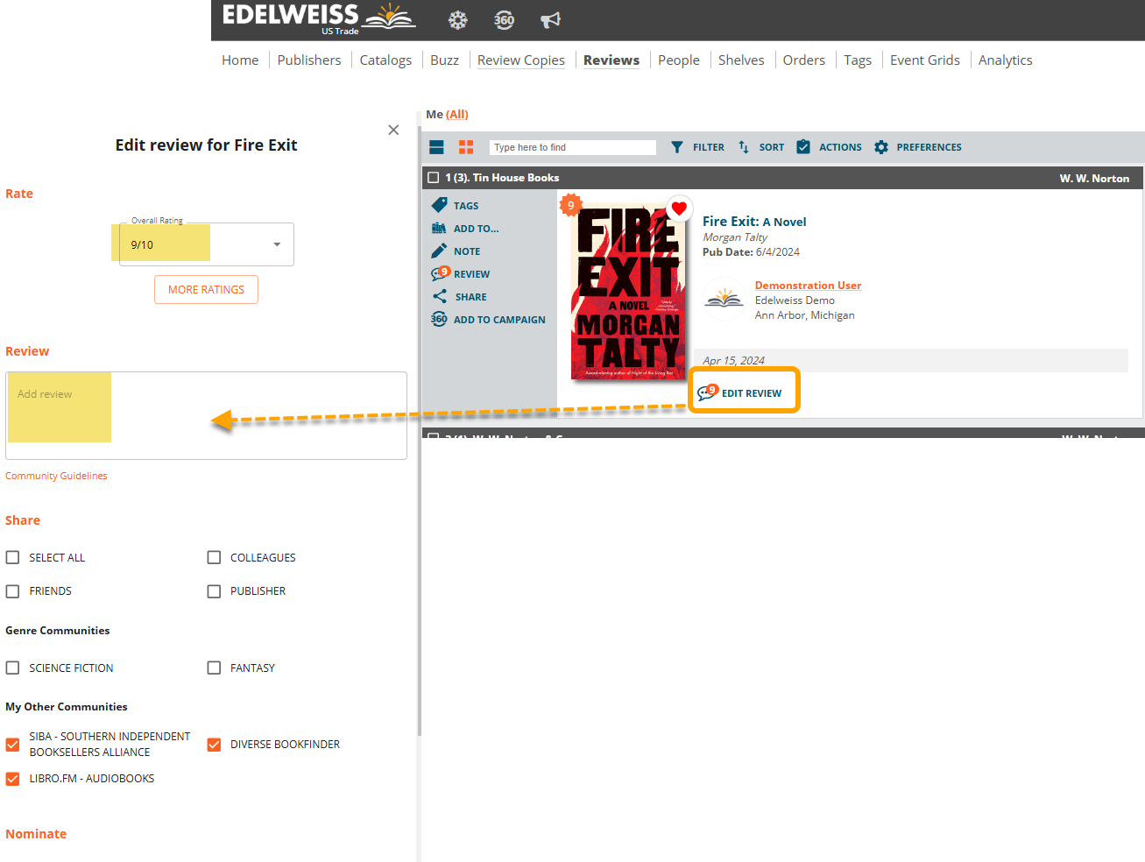Screen dimensions: 1145x862
Task: Click the Edelweiss logo in header
Action: coord(319,18)
